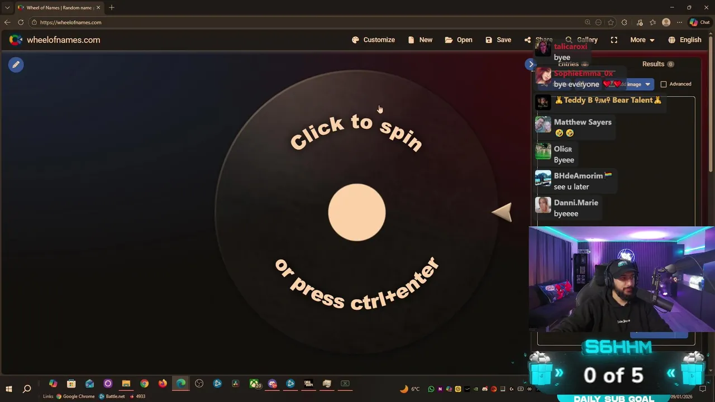Click 'or press ctrl+enter' text on wheel
The height and width of the screenshot is (402, 715).
356,284
